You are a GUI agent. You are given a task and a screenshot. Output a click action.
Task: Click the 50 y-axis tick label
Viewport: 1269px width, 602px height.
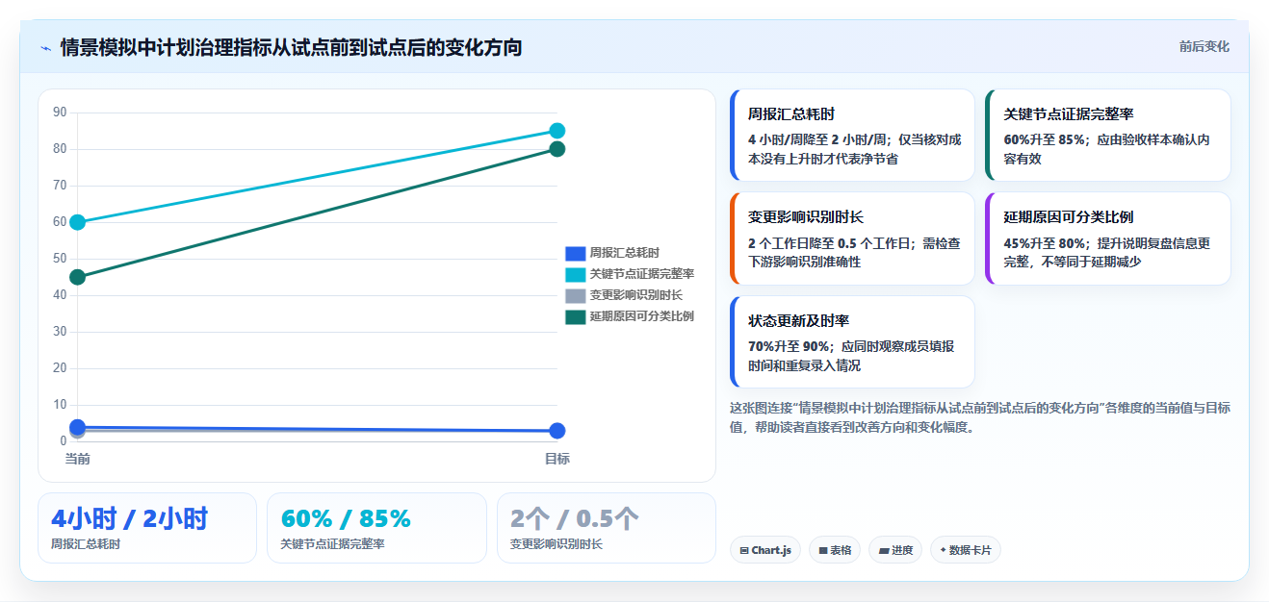click(x=60, y=259)
